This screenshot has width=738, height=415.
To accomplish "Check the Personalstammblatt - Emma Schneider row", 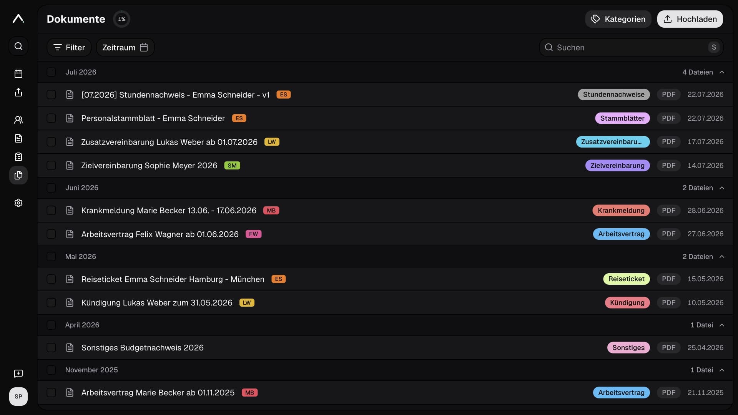I will coord(51,118).
